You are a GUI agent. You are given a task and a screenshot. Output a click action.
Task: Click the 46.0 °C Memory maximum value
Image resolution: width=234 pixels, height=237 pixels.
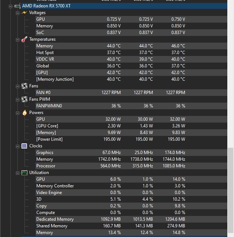(178, 46)
